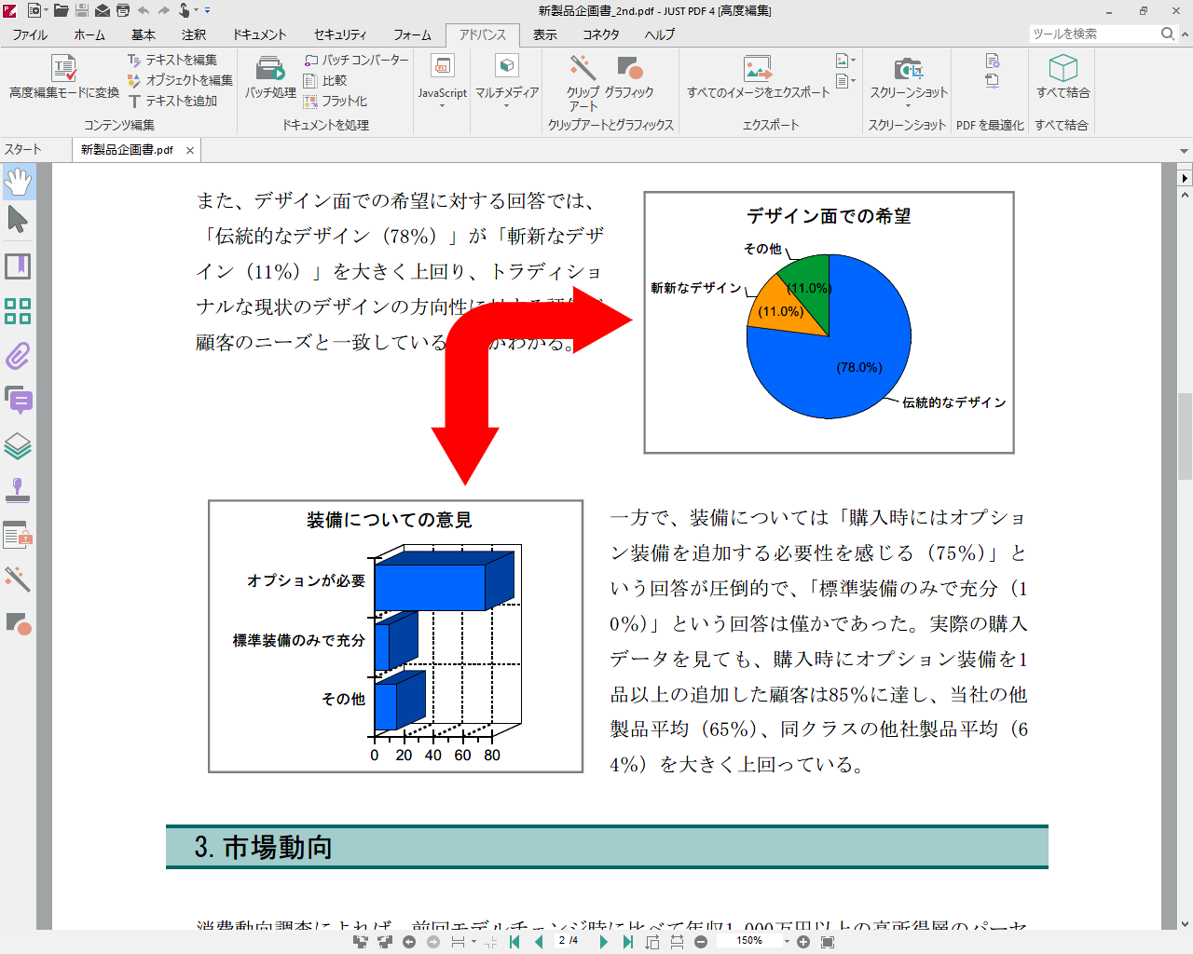The image size is (1193, 954).
Task: Click フラット化 flatten button
Action: pyautogui.click(x=336, y=101)
